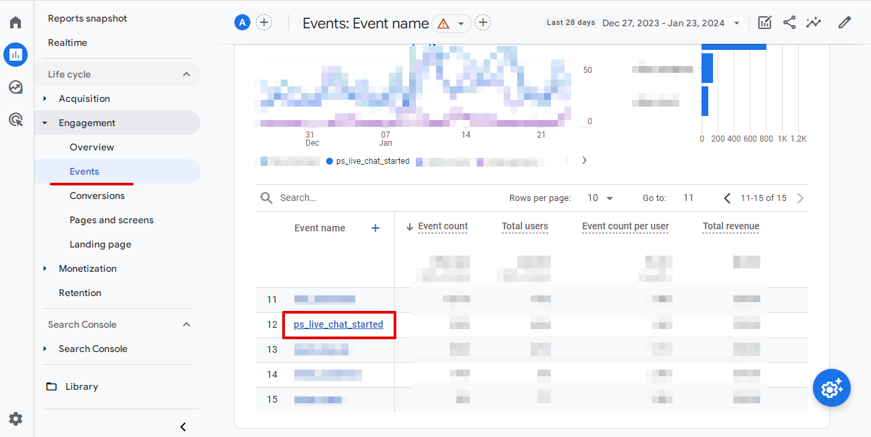Add a metric with the plus icon

tap(375, 228)
